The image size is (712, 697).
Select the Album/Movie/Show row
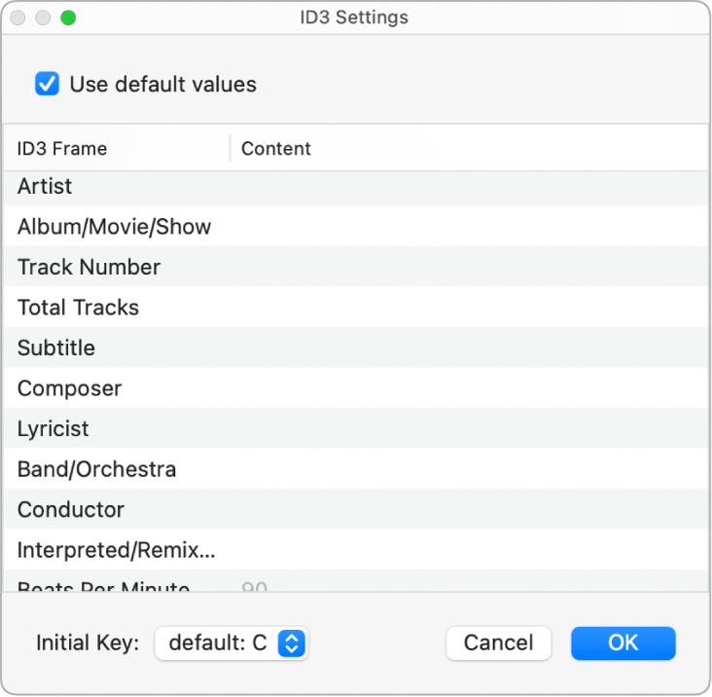(114, 227)
